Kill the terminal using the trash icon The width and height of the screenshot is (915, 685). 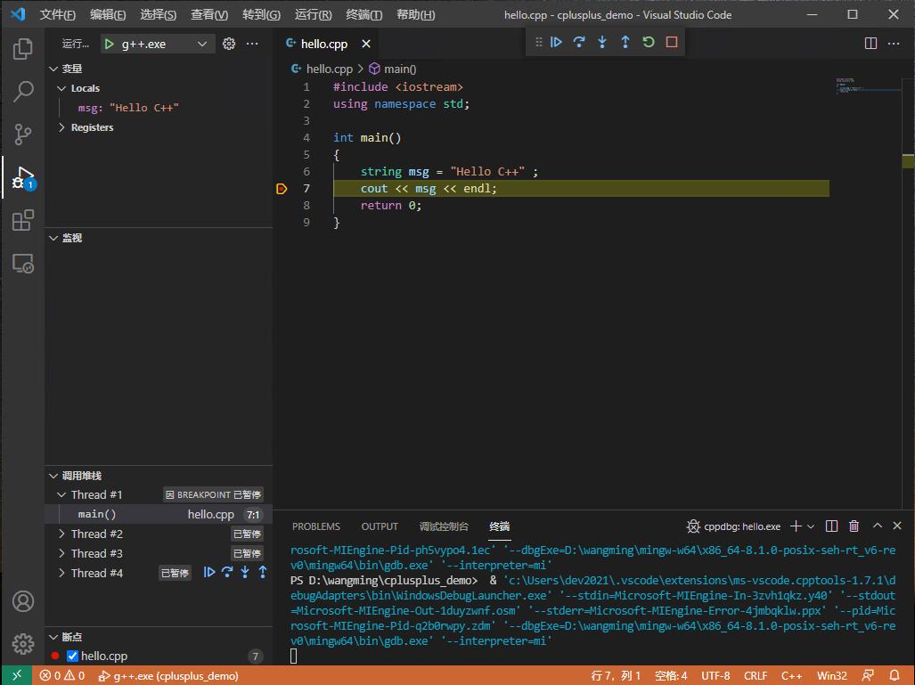point(854,526)
